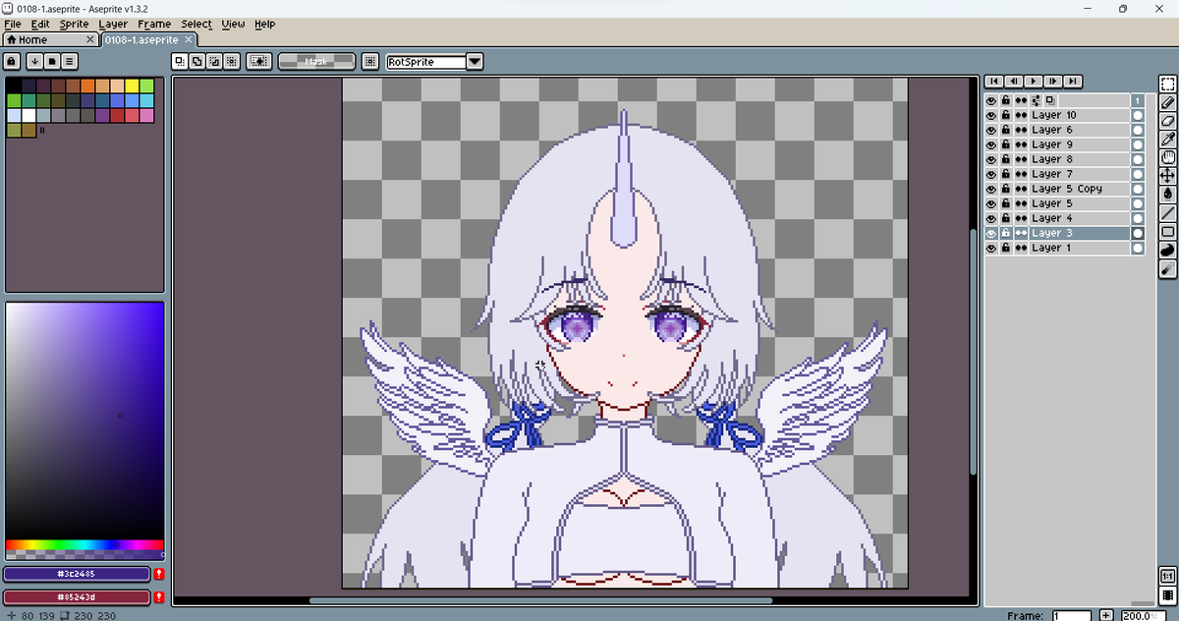Screen dimensions: 1179x621
Task: Click the background color warning icon
Action: [x=159, y=596]
